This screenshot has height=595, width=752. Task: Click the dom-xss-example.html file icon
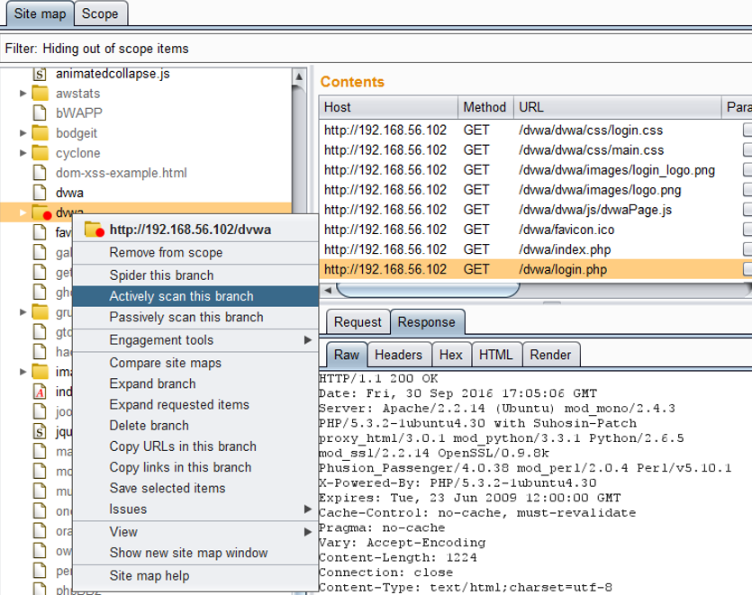tap(40, 173)
